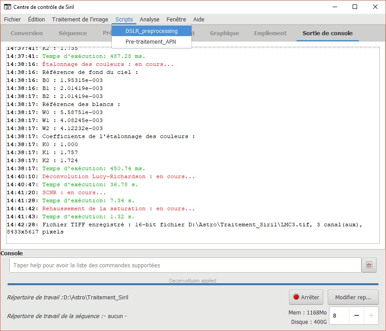This screenshot has width=386, height=331.
Task: Click the 'Mem : 1168Mo' status text
Action: pos(308,313)
